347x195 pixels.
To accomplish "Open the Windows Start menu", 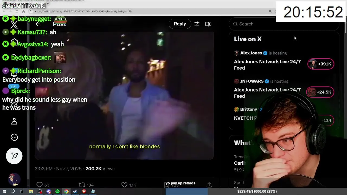I will pyautogui.click(x=4, y=191).
